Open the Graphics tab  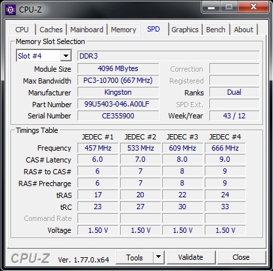185,30
